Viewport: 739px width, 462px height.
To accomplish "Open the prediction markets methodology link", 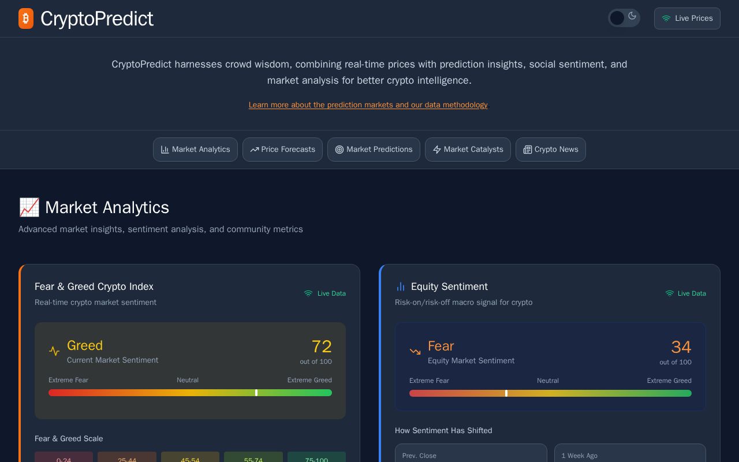I will pyautogui.click(x=368, y=105).
